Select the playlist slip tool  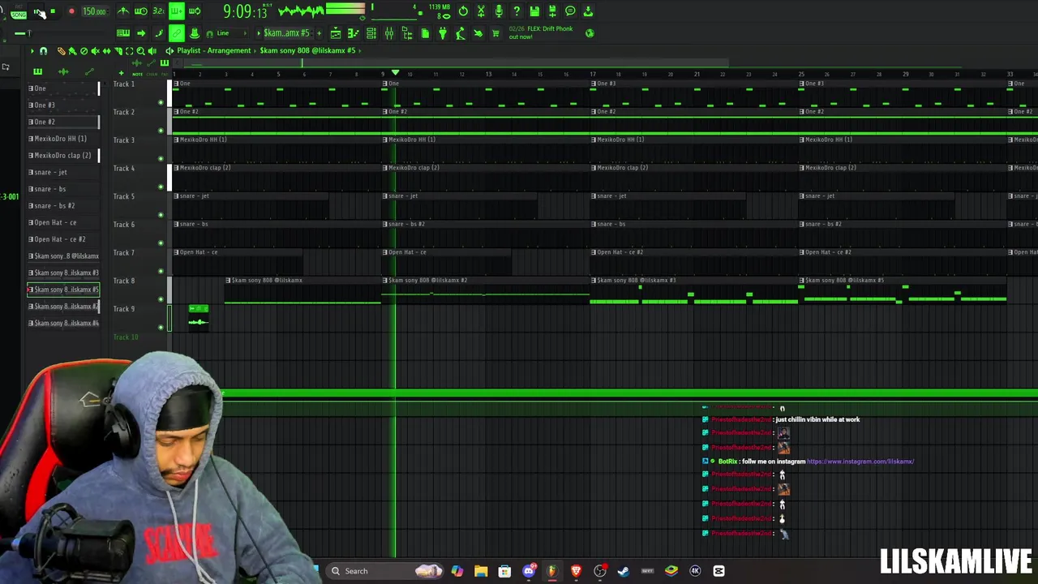tap(106, 51)
